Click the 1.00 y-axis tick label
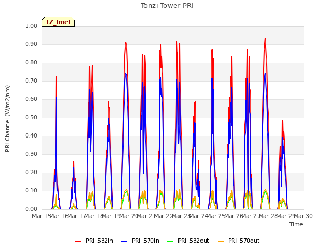Viewport: 335px width, 251px height. pos(31,26)
